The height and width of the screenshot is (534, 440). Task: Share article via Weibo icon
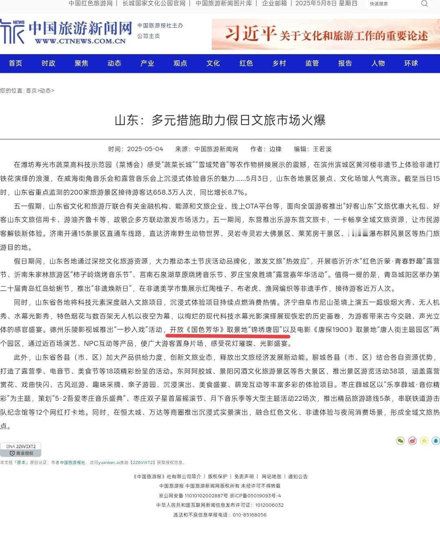[x=412, y=441]
